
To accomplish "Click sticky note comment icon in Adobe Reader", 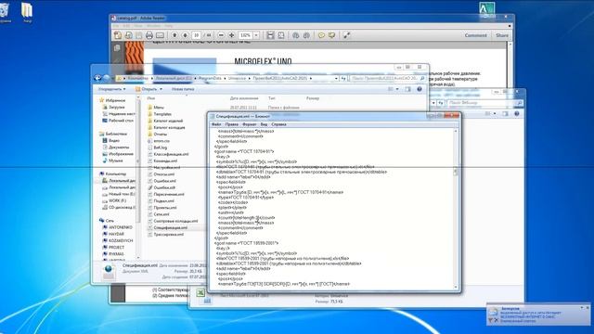I will 321,35.
